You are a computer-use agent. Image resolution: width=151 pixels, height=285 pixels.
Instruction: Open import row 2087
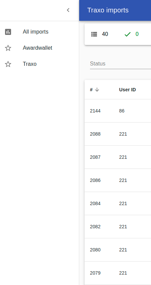click(x=118, y=157)
